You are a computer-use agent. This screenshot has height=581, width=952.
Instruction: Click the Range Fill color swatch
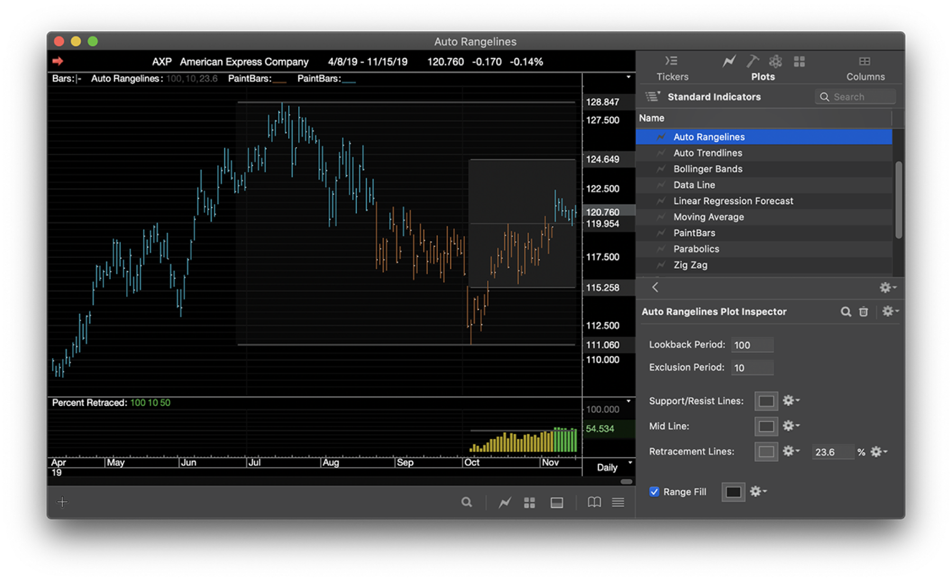(x=733, y=492)
